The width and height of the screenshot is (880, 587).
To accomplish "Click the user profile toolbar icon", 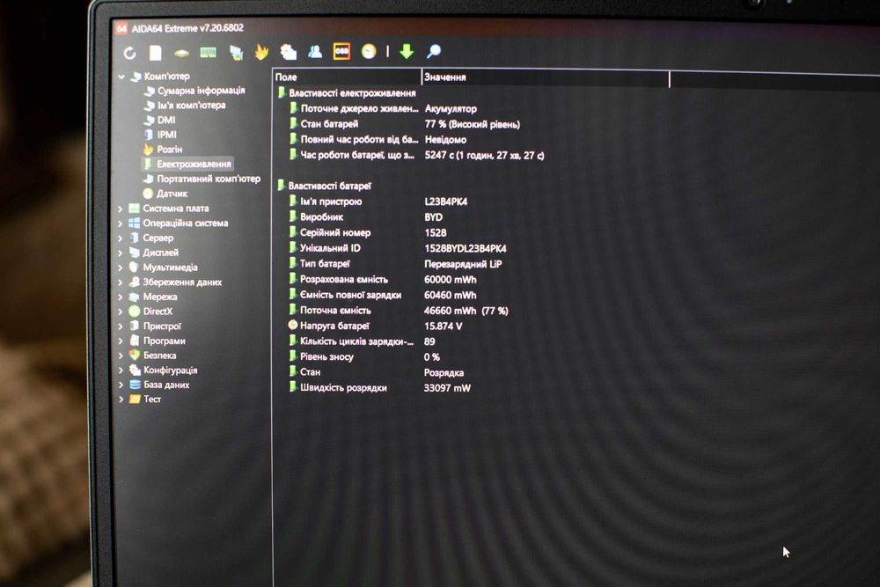I will tap(315, 52).
